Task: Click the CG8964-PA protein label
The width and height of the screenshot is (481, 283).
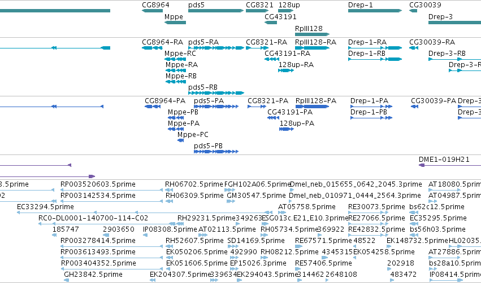Action: (165, 101)
